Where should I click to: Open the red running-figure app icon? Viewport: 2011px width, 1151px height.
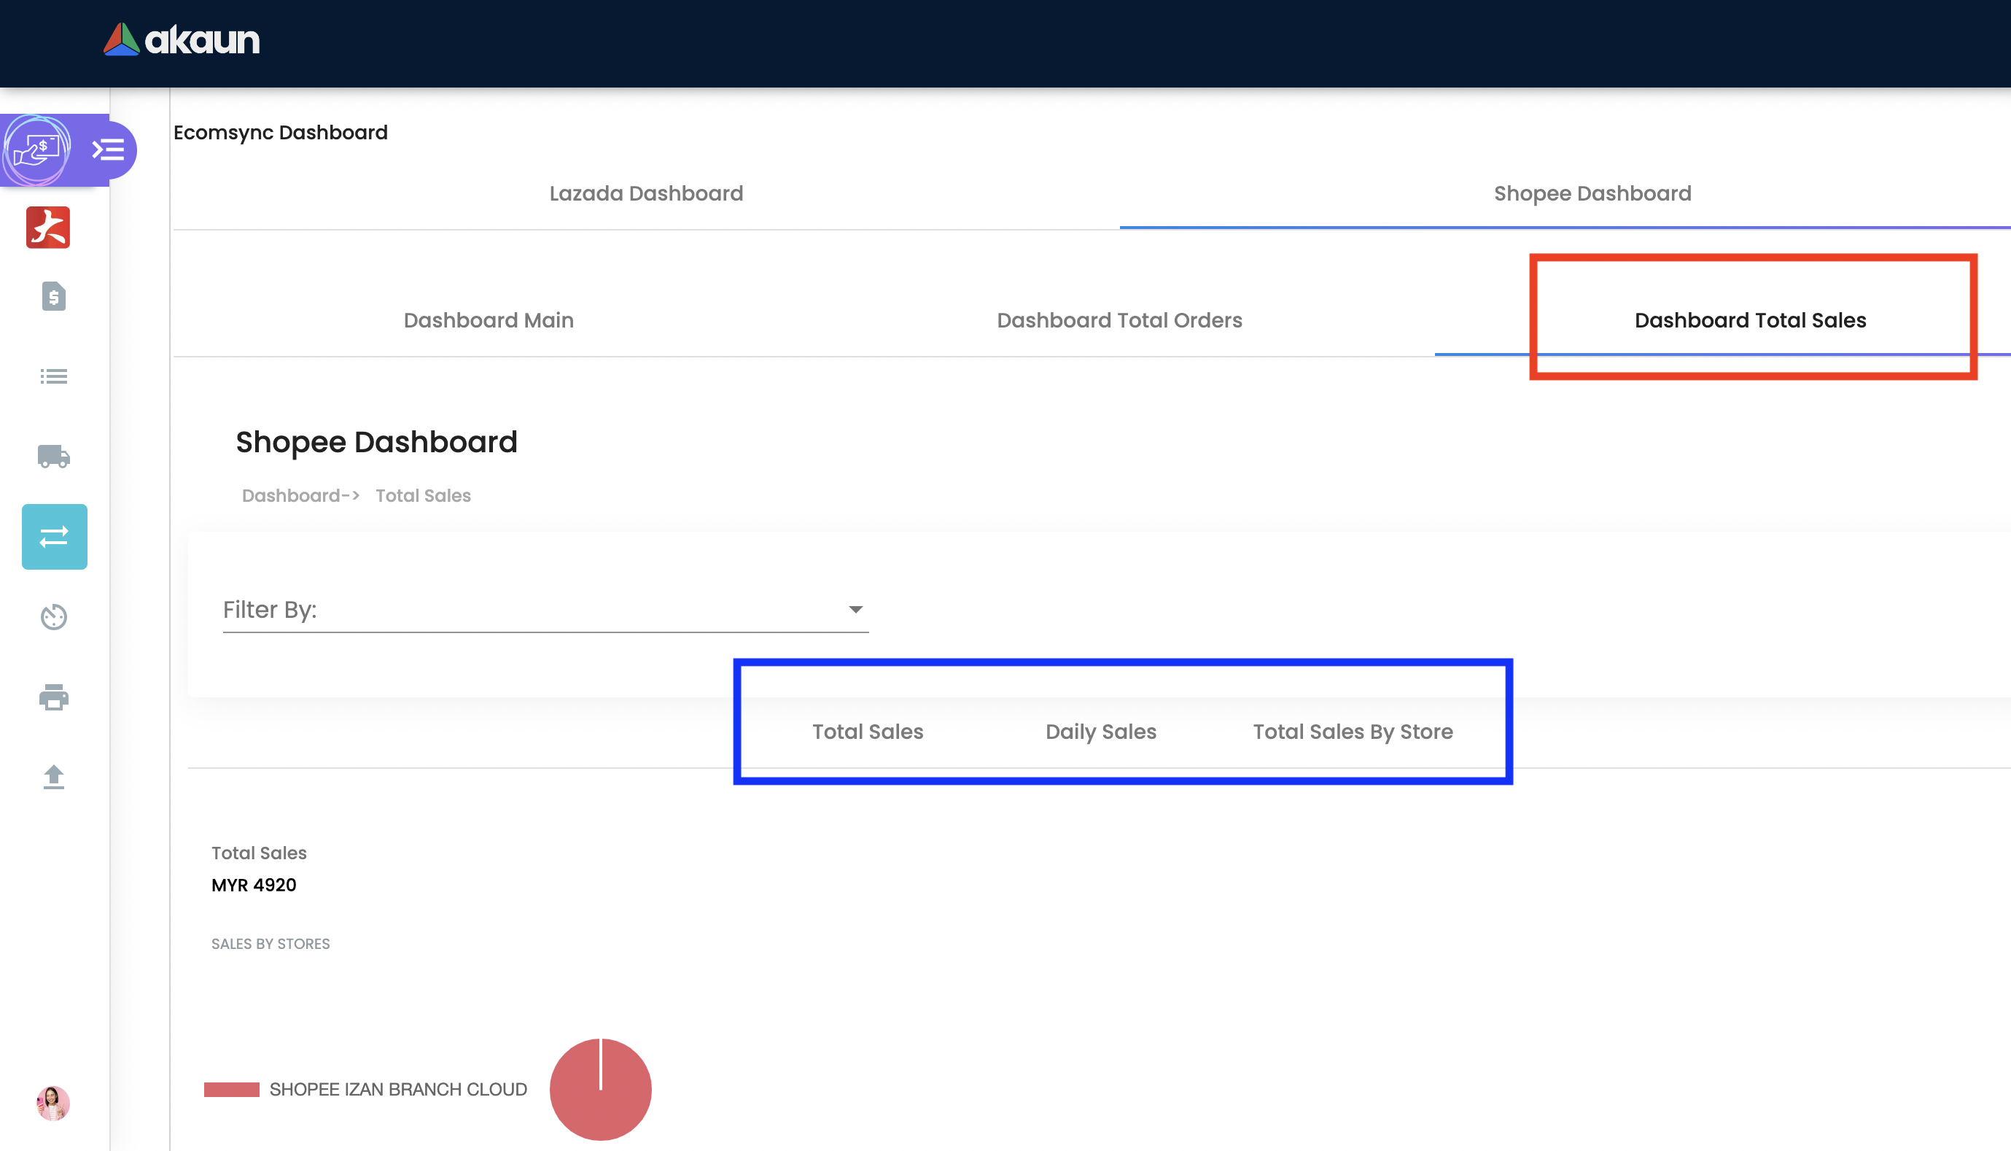click(x=48, y=228)
